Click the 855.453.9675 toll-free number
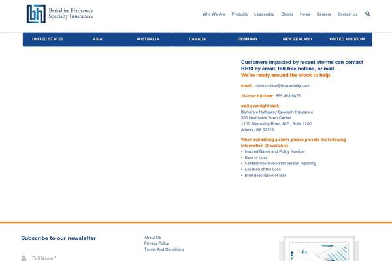 [x=288, y=96]
